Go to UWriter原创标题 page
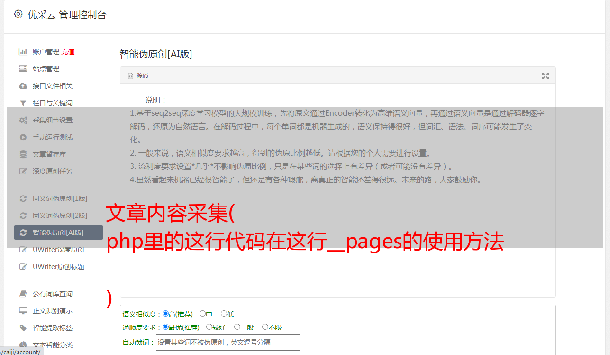Viewport: 610px width, 355px height. [58, 267]
